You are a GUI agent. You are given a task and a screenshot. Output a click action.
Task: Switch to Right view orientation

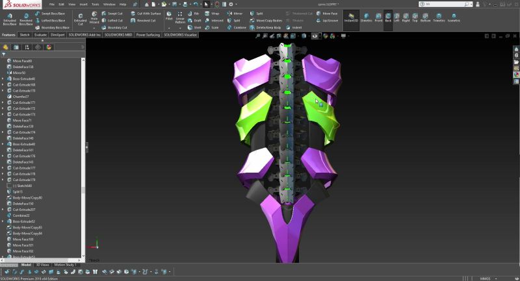pyautogui.click(x=406, y=18)
